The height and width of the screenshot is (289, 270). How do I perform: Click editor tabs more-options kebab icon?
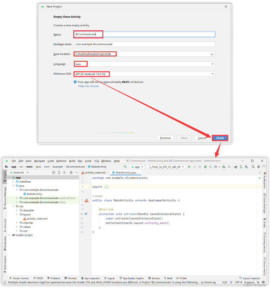point(260,173)
